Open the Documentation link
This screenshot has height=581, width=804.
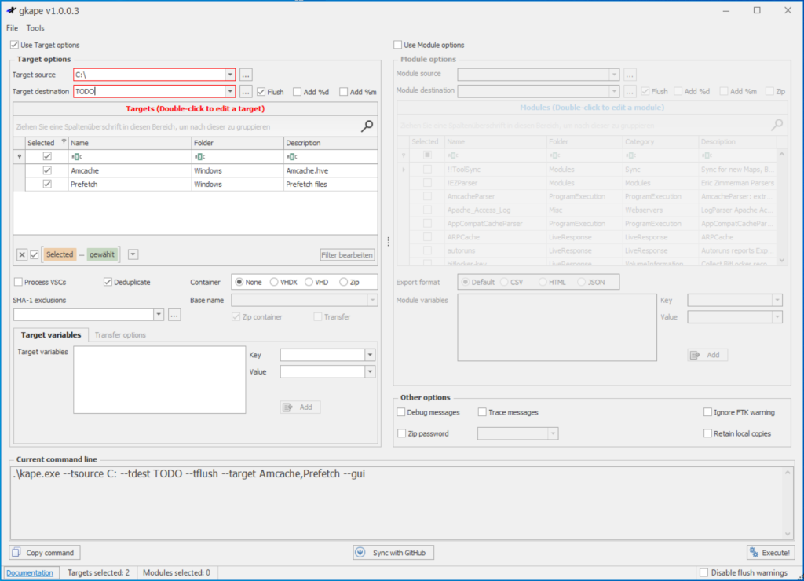tap(30, 573)
